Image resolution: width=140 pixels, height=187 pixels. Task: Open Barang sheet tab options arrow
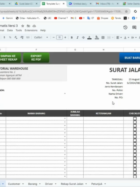coord(40,184)
